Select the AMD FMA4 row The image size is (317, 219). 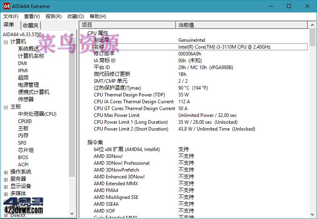pos(200,190)
